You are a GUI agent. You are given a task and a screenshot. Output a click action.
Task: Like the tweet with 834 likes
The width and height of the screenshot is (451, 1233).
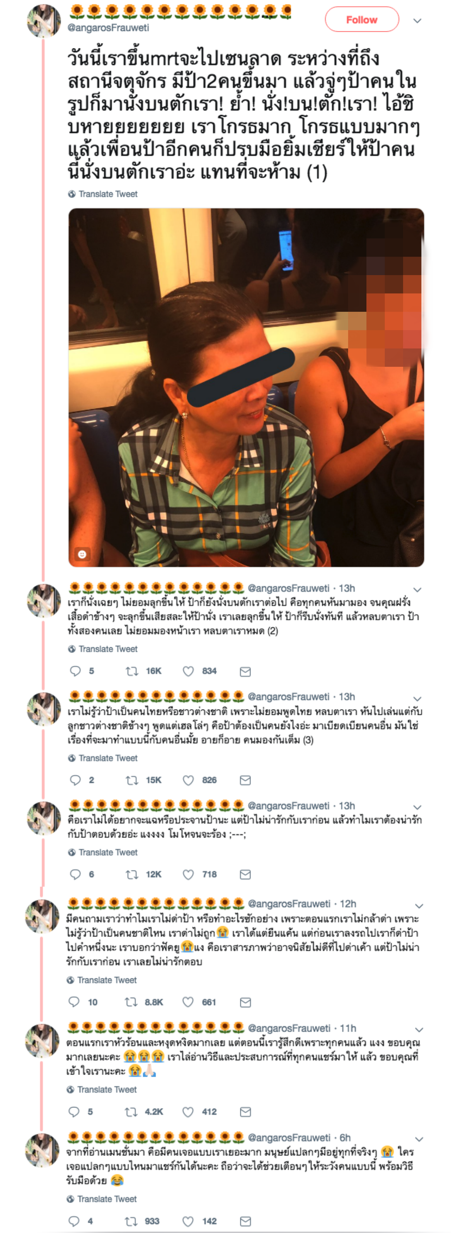(x=188, y=671)
